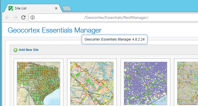Click the browser forward arrow
Image resolution: width=198 pixels, height=106 pixels.
coord(15,17)
